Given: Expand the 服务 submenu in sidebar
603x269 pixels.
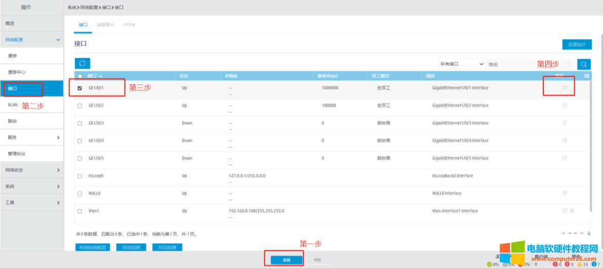Looking at the screenshot, I should tap(31, 137).
